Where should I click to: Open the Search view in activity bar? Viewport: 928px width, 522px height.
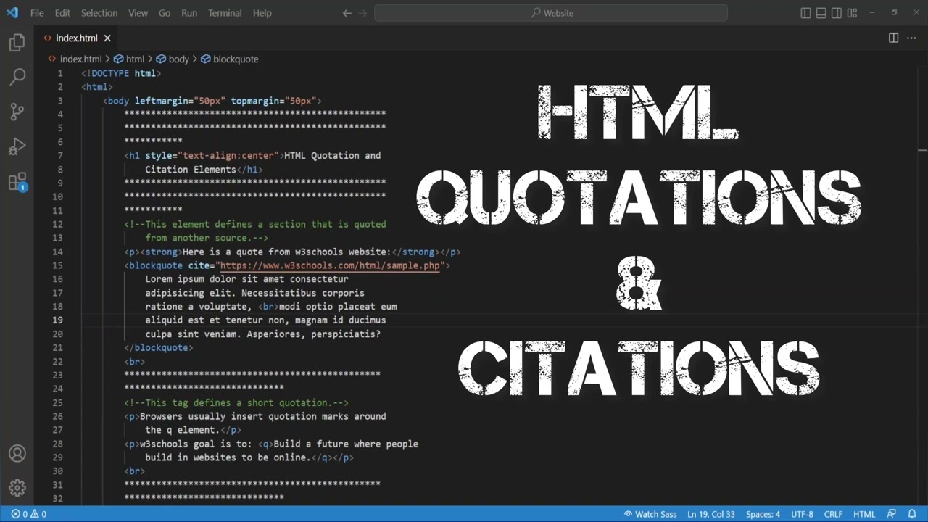tap(17, 76)
